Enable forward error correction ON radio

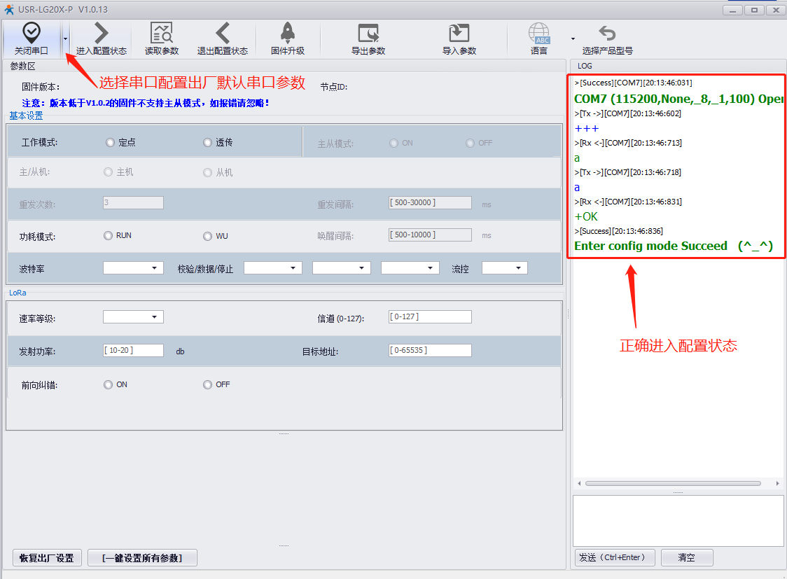[x=108, y=384]
